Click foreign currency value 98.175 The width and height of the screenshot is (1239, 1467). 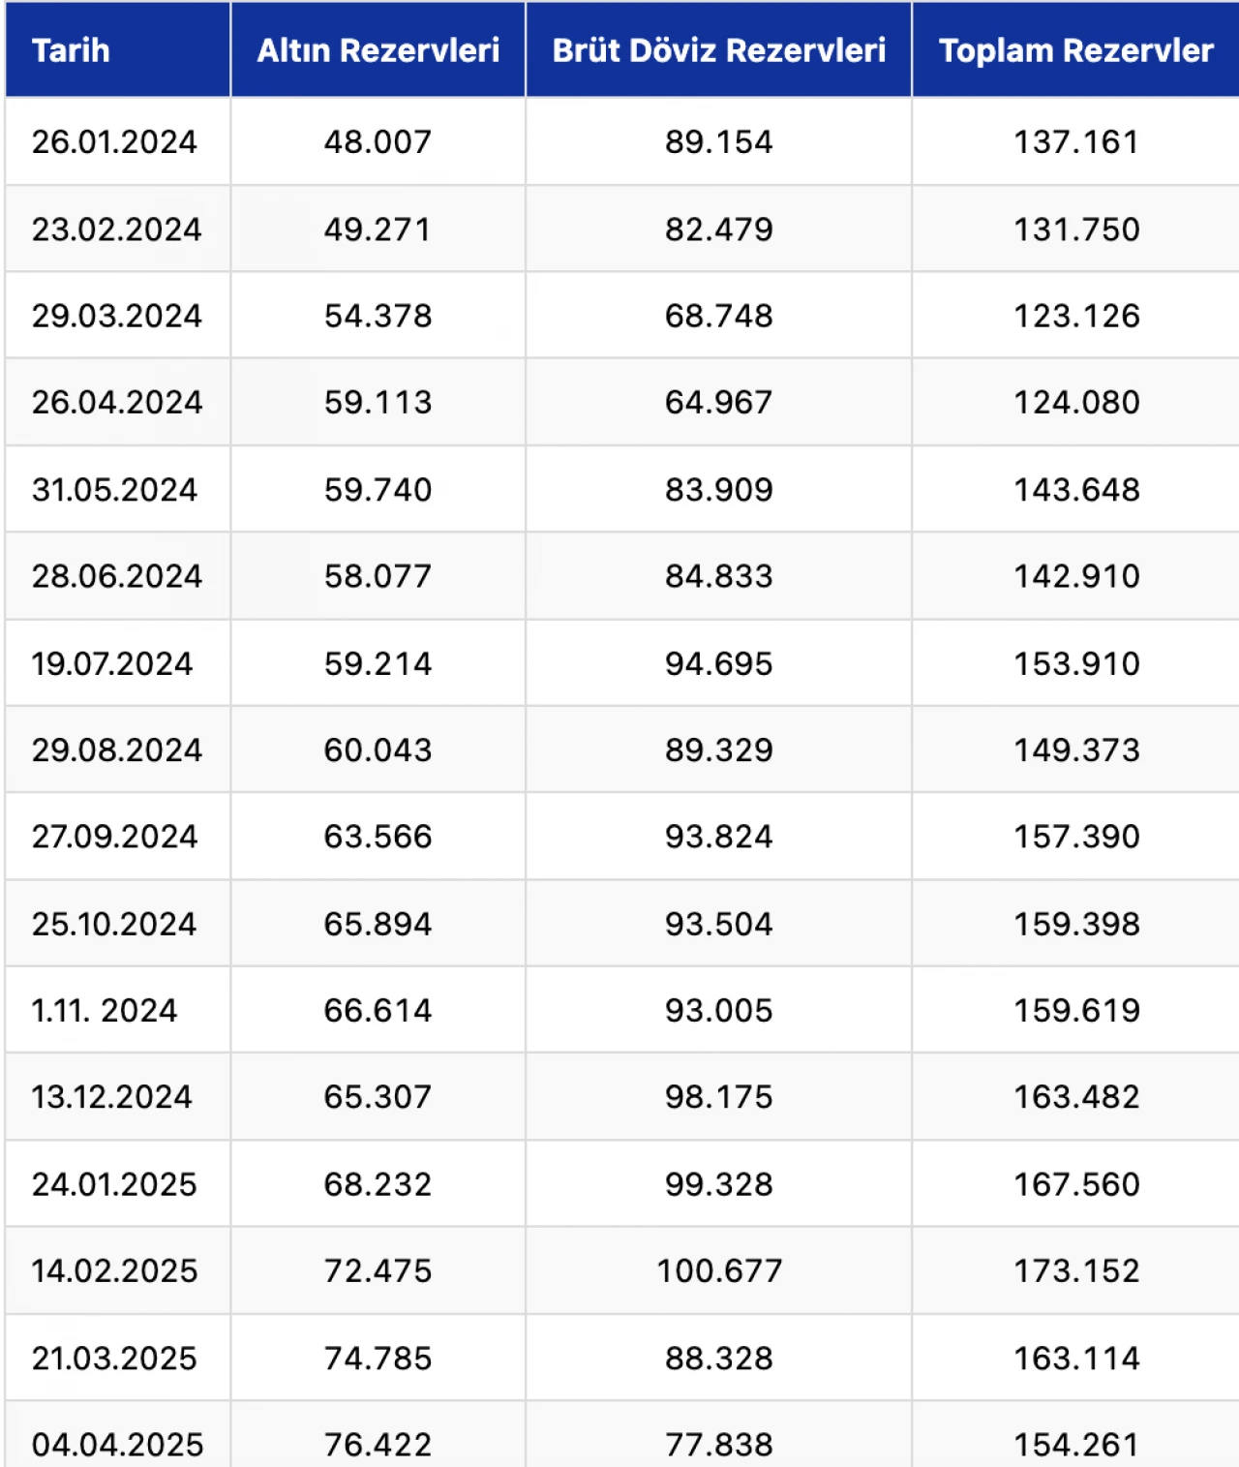coord(718,1097)
